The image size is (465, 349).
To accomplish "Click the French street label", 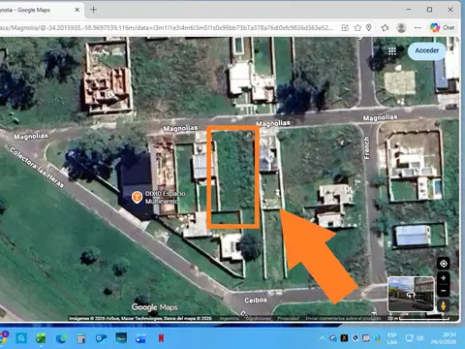I will [366, 148].
